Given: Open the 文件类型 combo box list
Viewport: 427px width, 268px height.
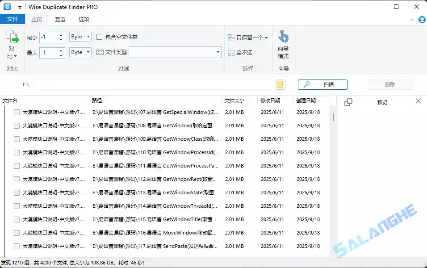Looking at the screenshot, I should point(218,52).
